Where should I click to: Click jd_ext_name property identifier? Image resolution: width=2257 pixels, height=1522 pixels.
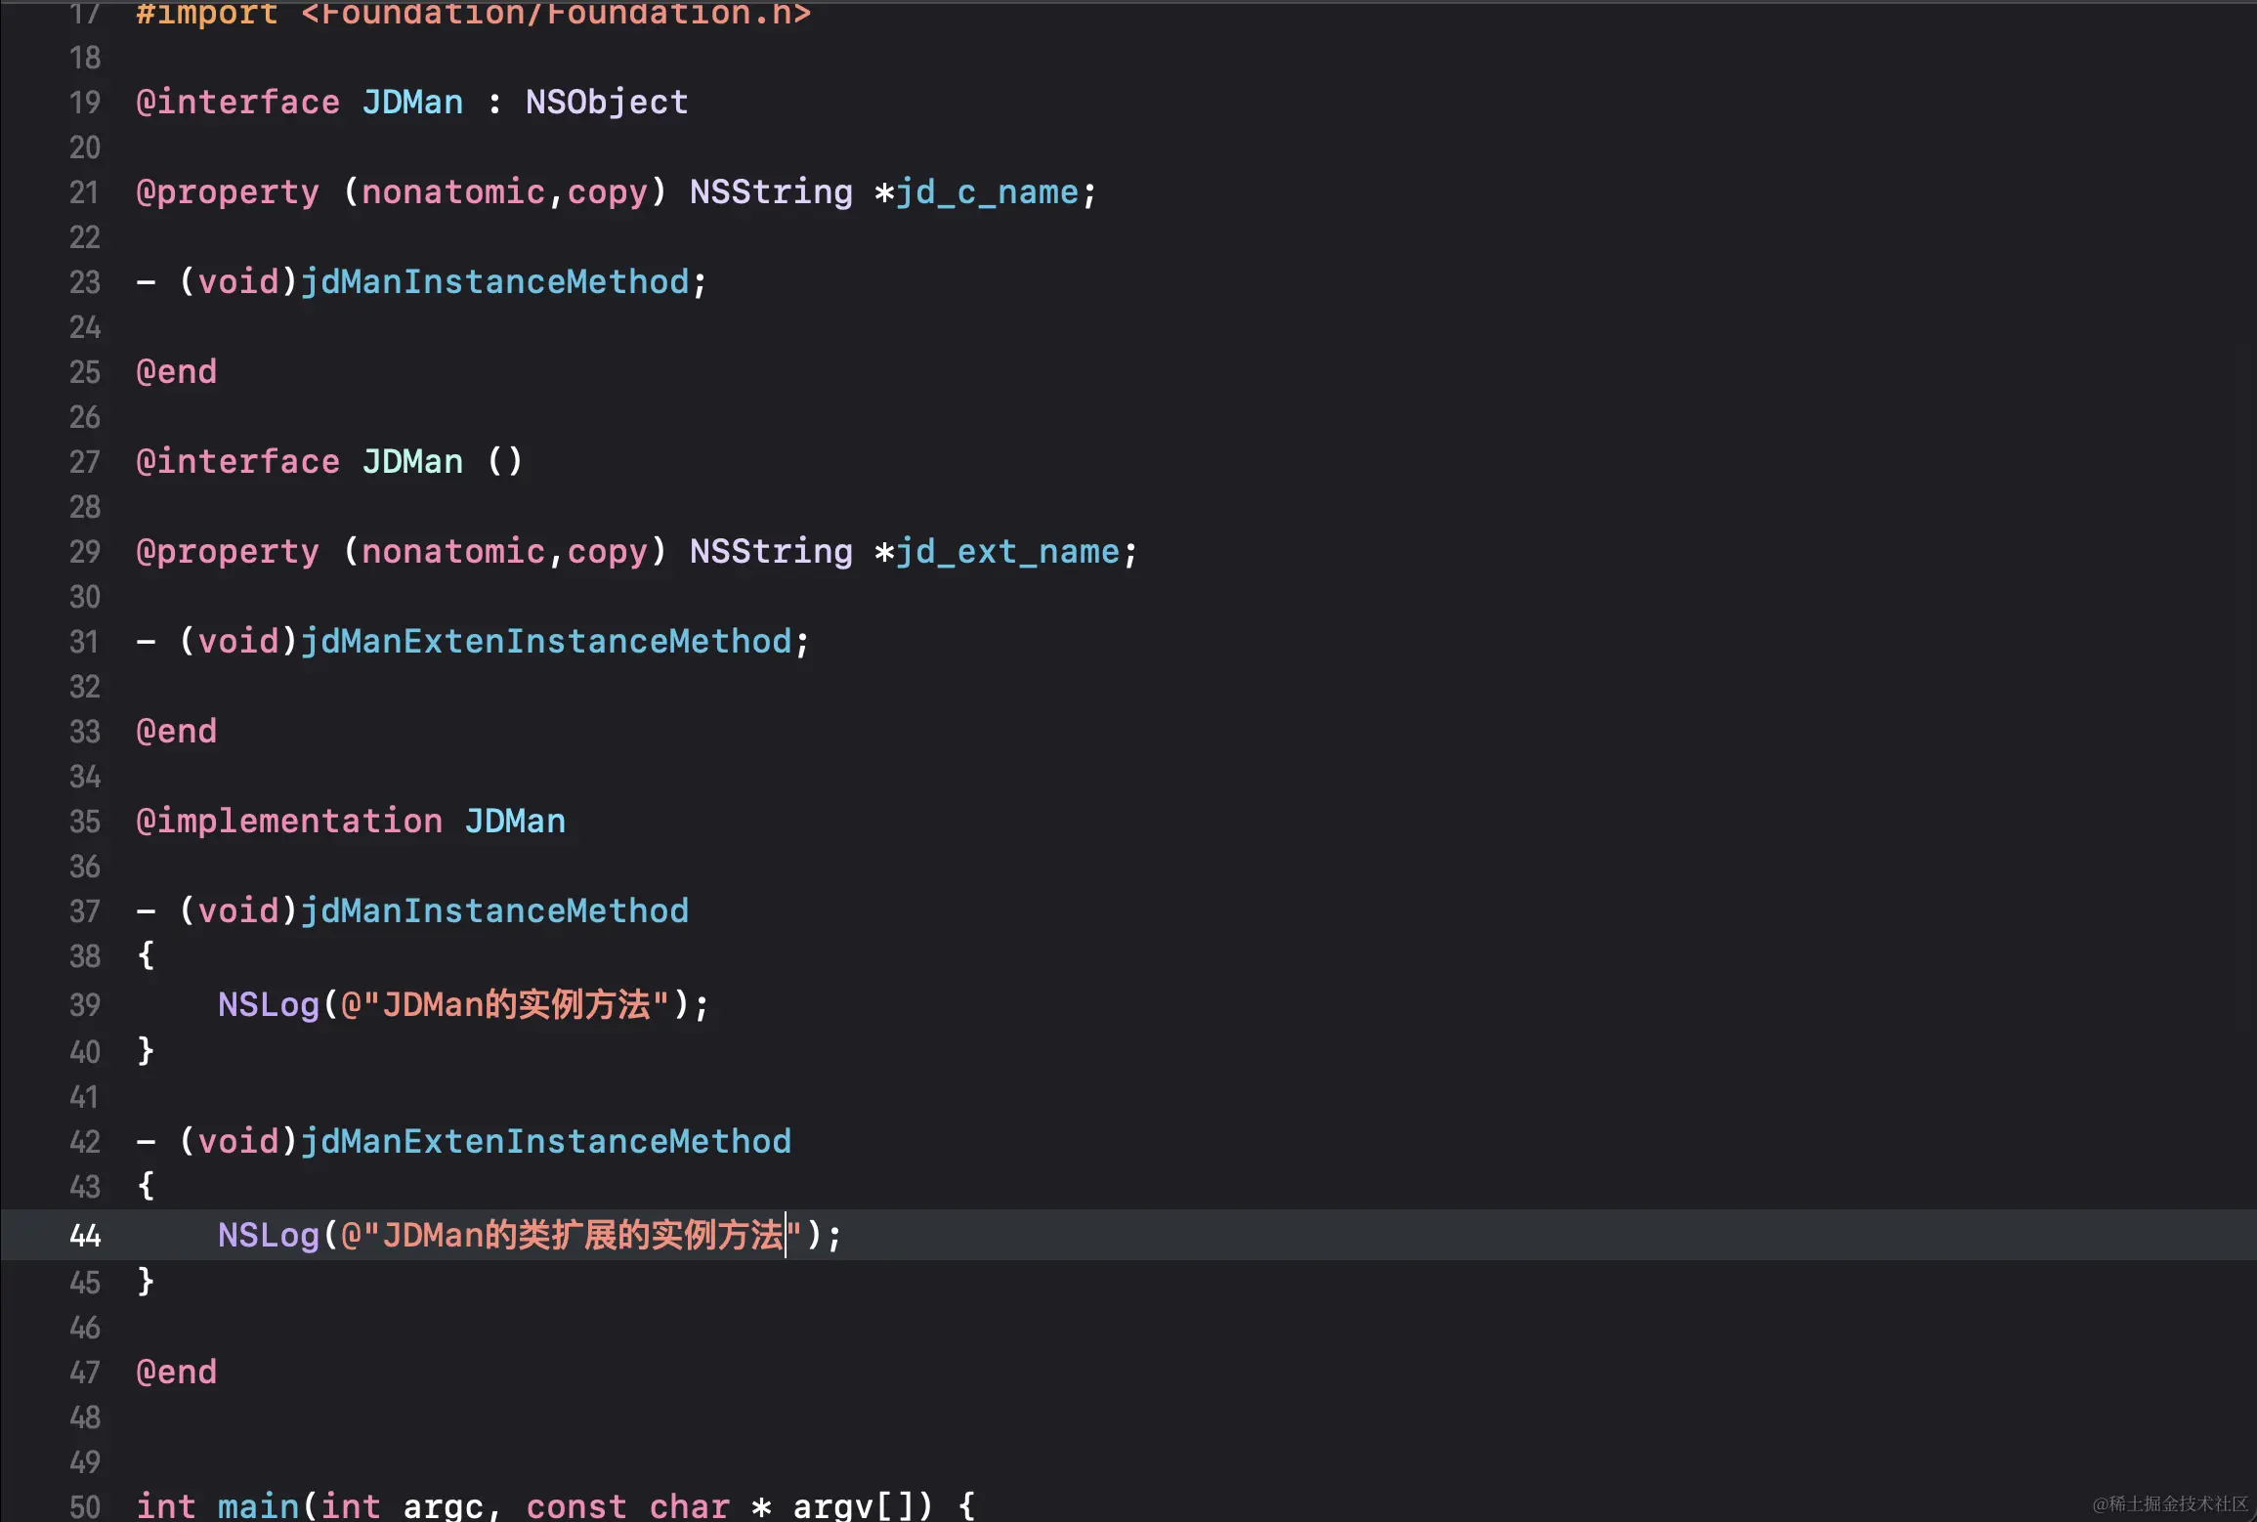click(1008, 552)
